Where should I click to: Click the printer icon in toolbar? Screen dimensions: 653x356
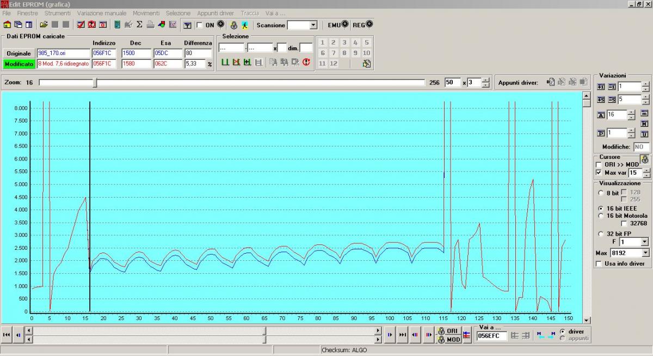(x=150, y=24)
